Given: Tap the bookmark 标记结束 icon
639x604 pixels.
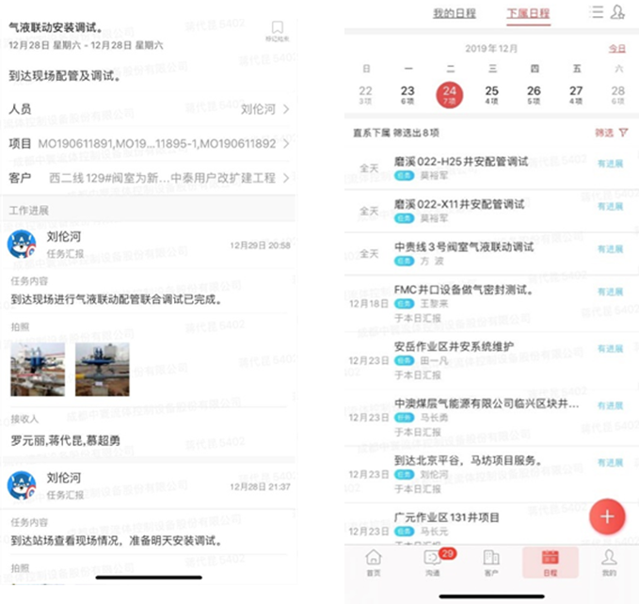Looking at the screenshot, I should 277,32.
